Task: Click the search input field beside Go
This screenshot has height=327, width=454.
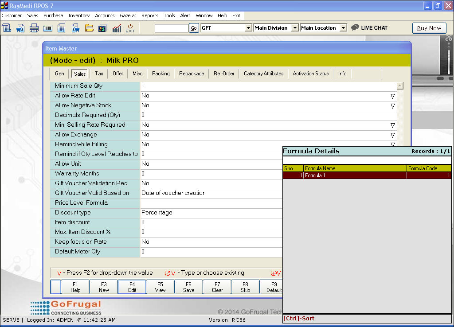Action: (x=172, y=28)
